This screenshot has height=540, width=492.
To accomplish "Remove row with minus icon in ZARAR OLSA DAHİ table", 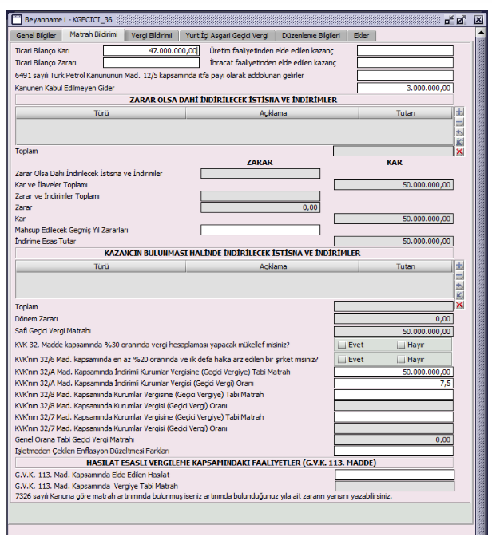I will pos(459,122).
